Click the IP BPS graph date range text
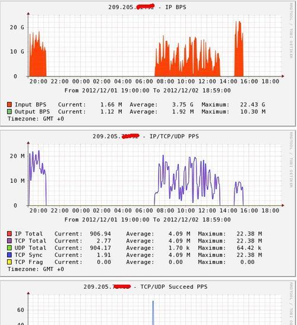Image resolution: width=297 pixels, height=325 pixels. coord(147,91)
